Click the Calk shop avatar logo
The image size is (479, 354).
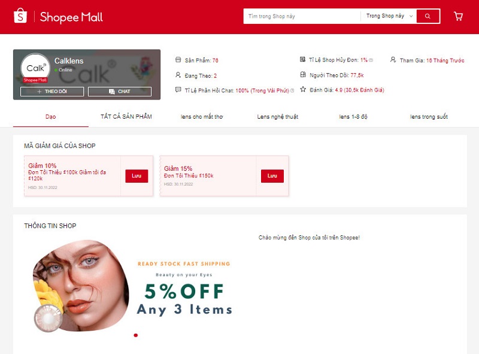pyautogui.click(x=35, y=68)
